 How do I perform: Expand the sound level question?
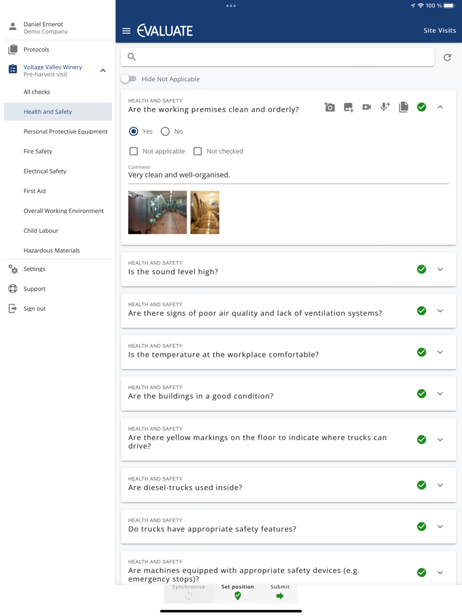click(x=440, y=269)
